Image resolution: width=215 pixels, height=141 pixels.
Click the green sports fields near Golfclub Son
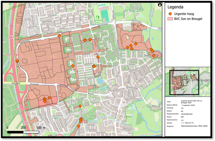point(105,14)
